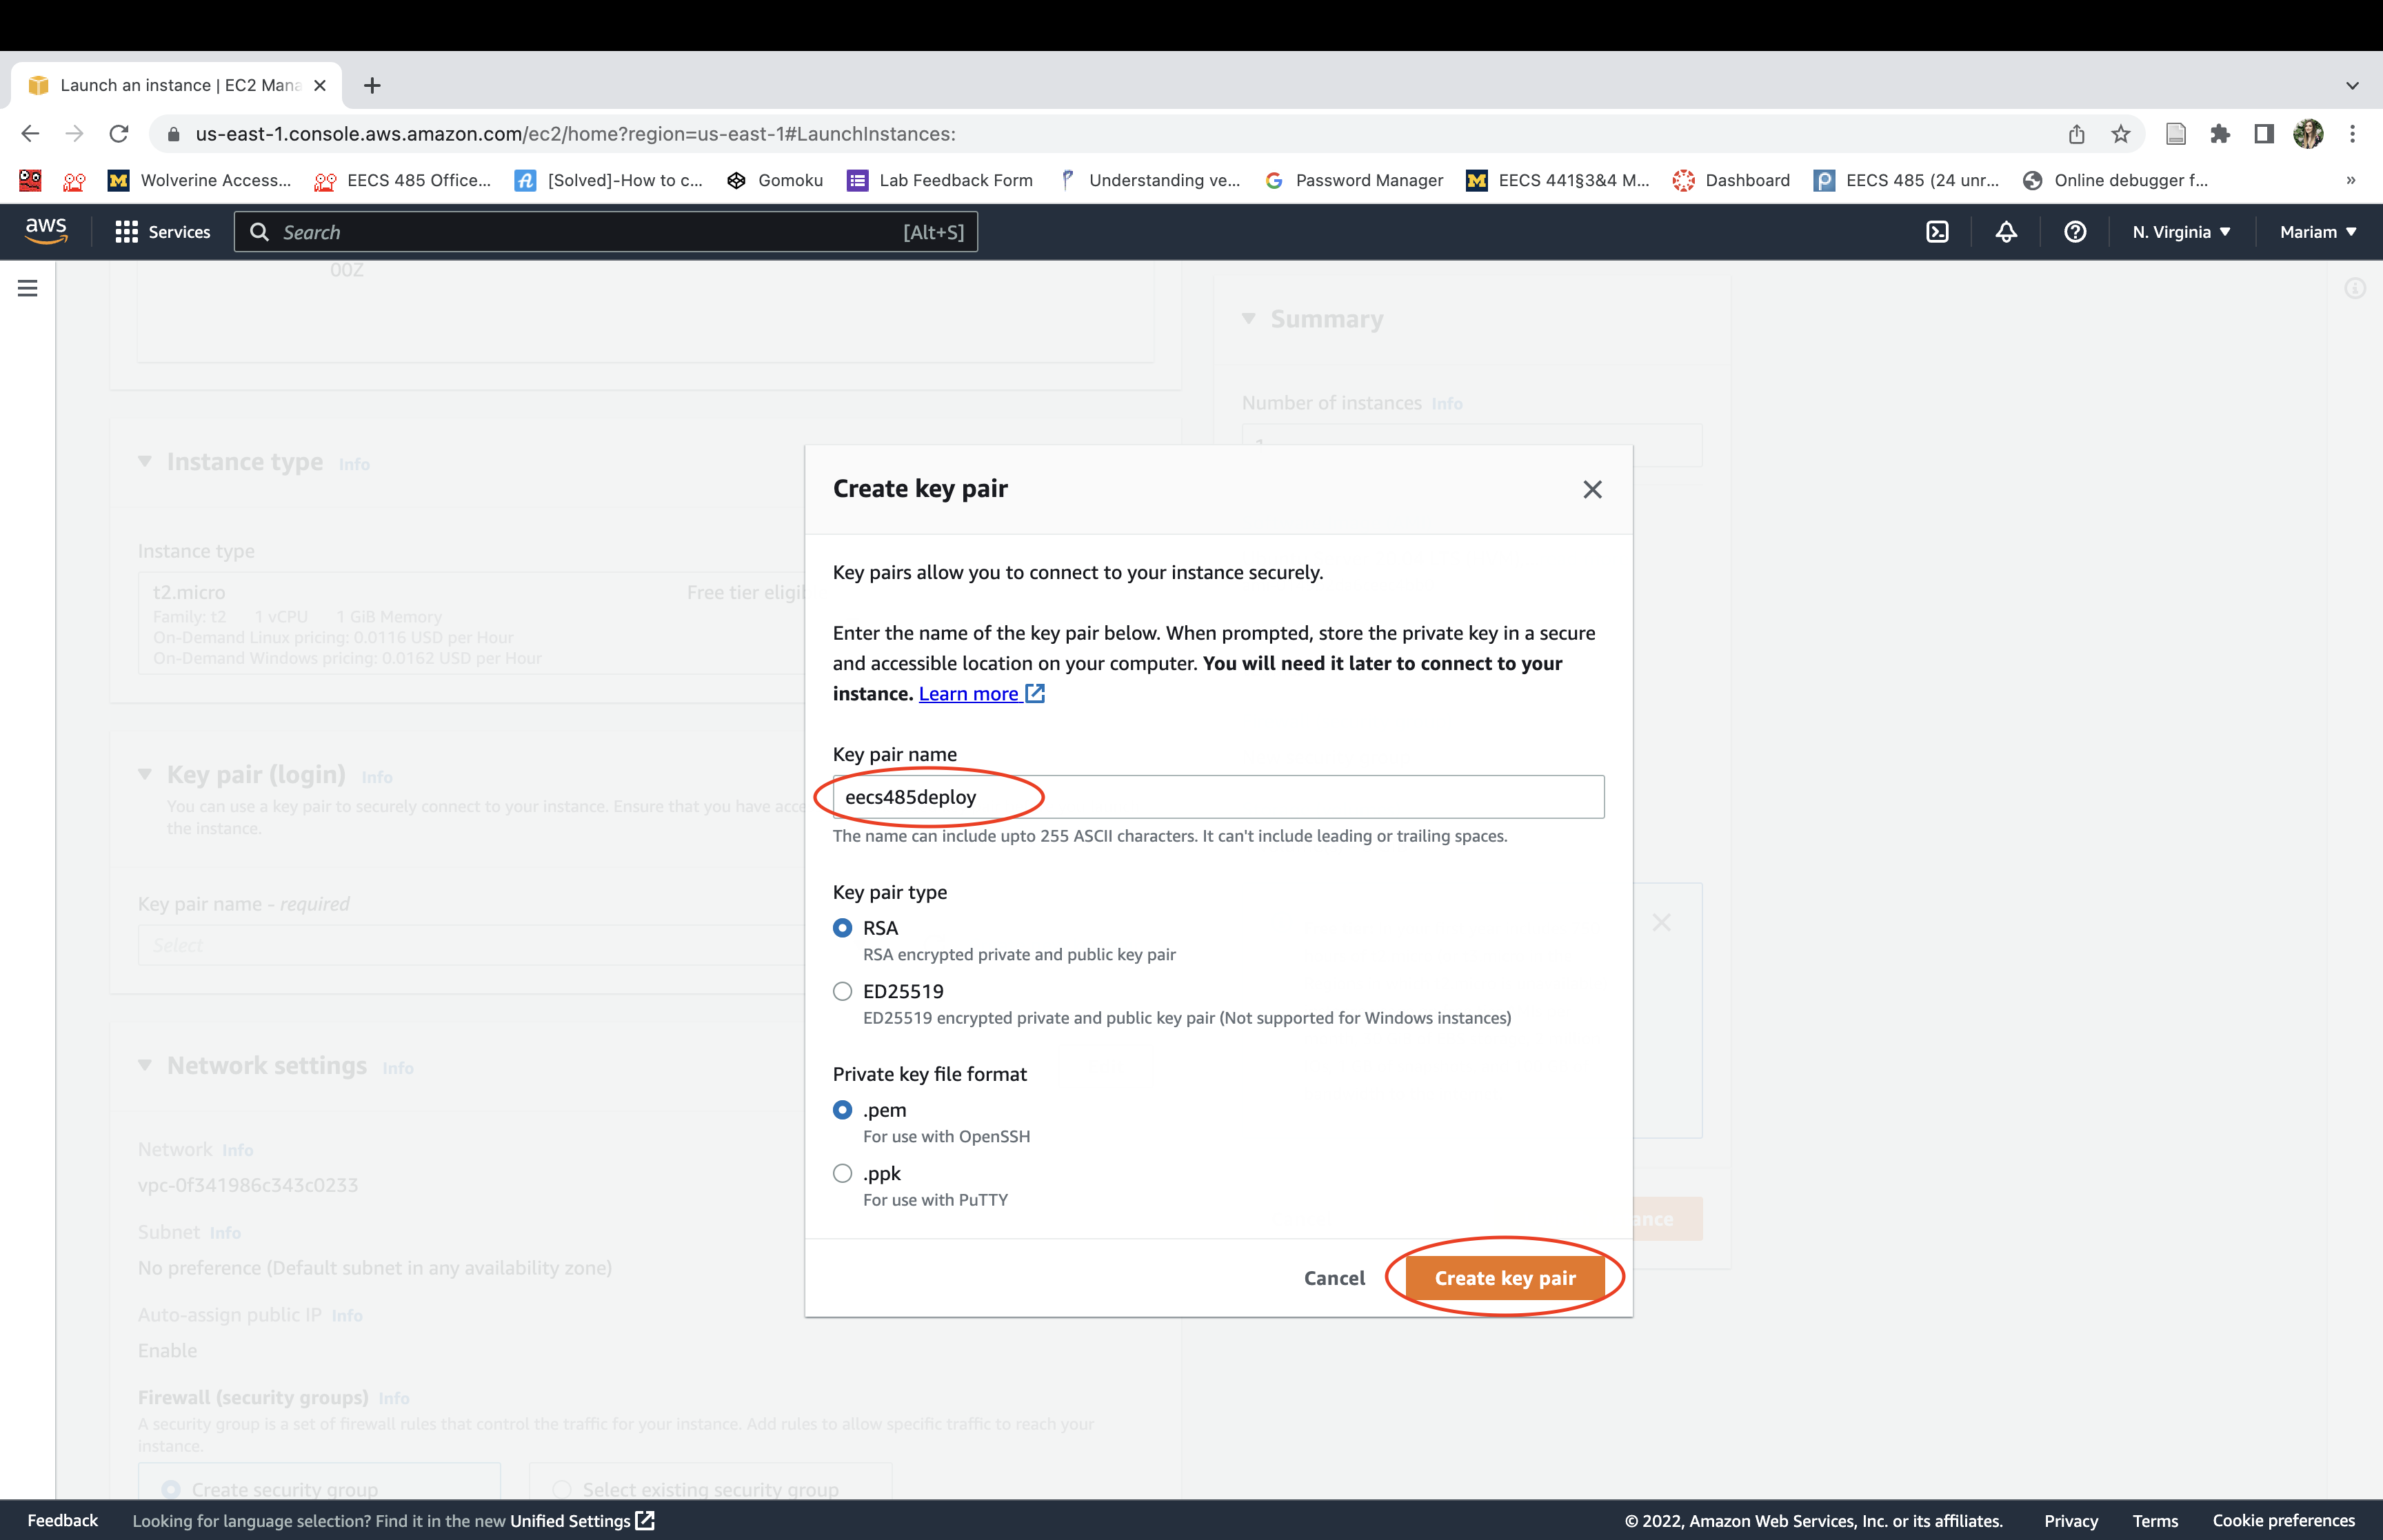Show the hidden bookmarks overflow chevron

(2350, 180)
